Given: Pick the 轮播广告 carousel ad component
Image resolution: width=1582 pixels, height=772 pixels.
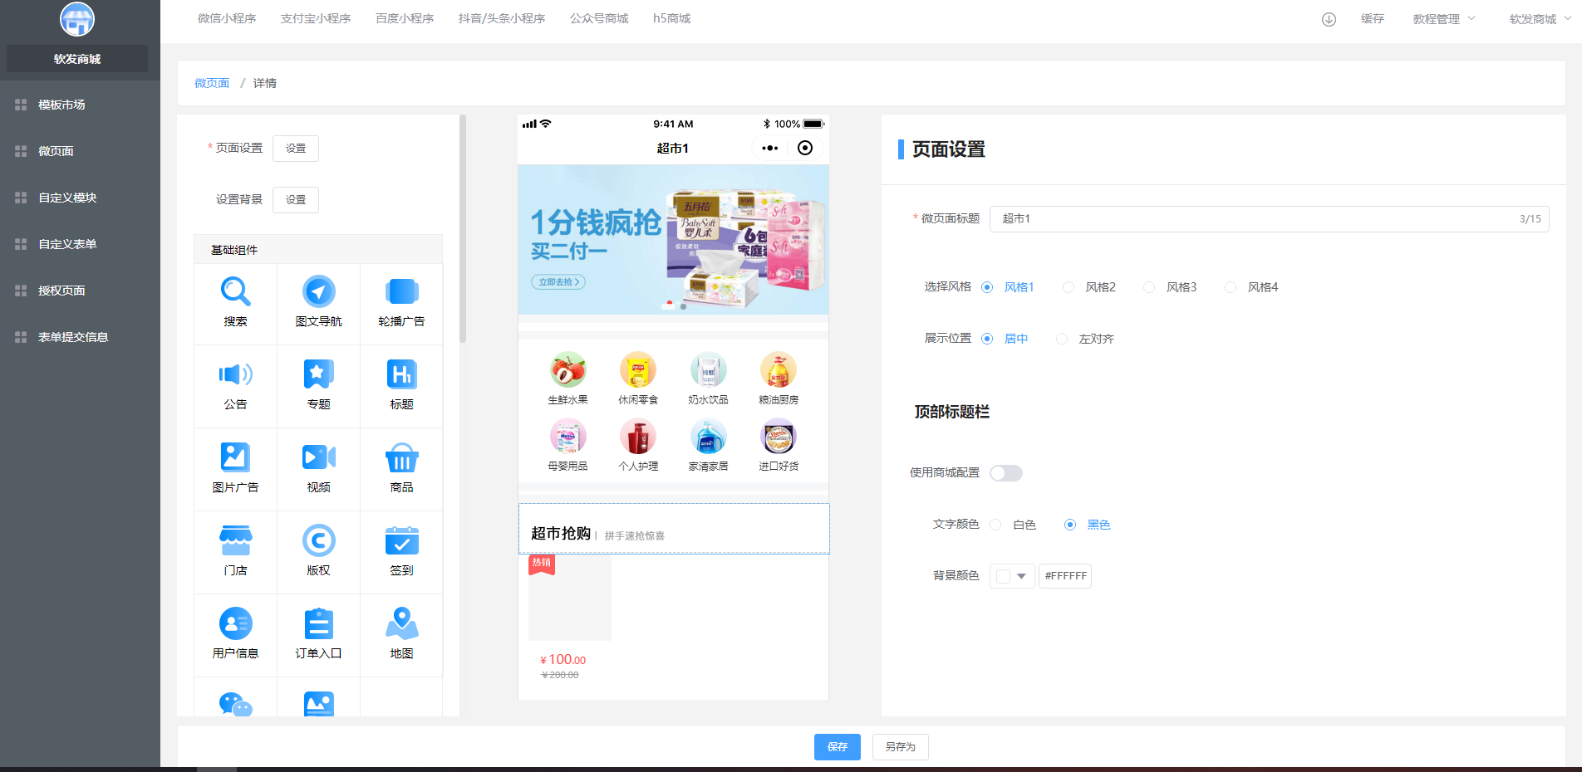Looking at the screenshot, I should pyautogui.click(x=401, y=293).
